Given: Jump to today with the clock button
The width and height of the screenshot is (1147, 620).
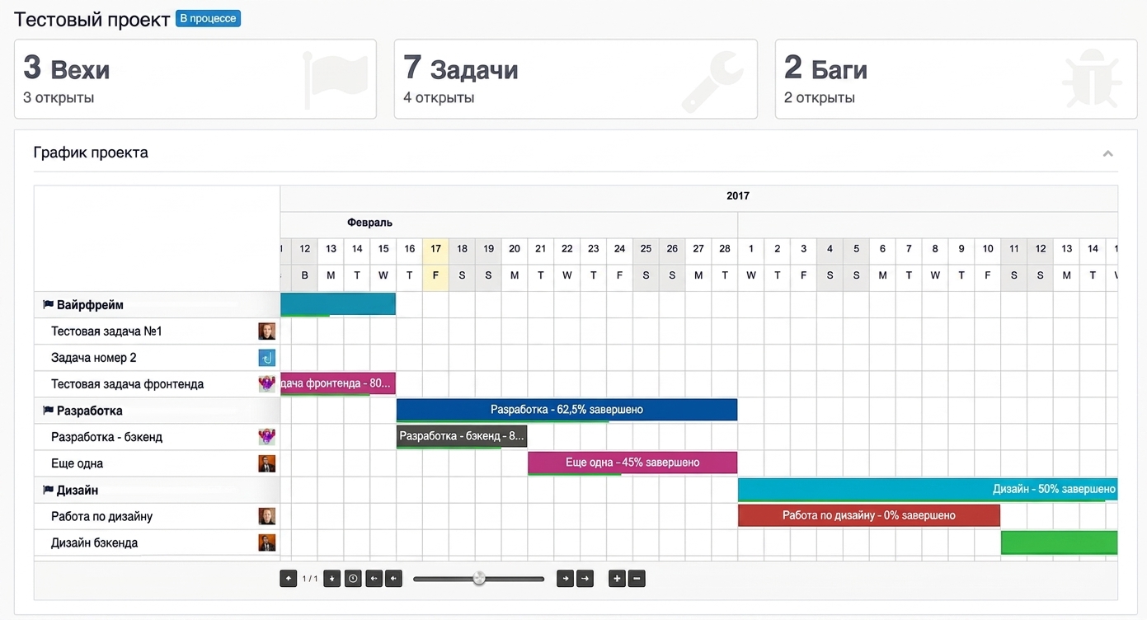Looking at the screenshot, I should pyautogui.click(x=353, y=579).
